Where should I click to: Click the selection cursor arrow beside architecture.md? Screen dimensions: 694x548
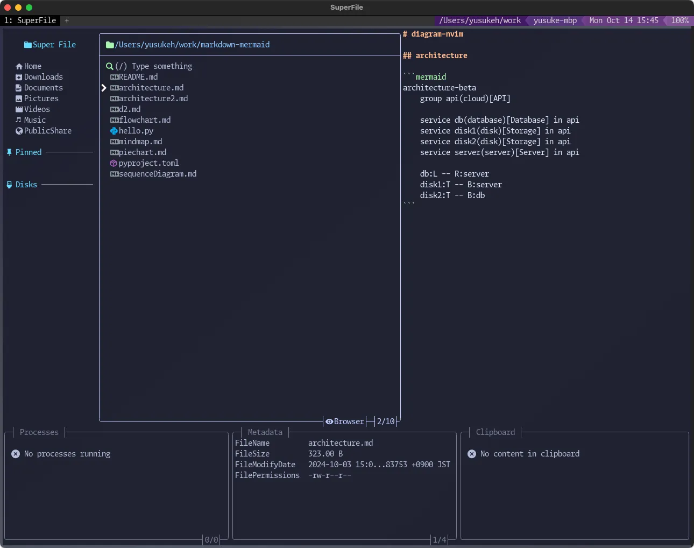tap(104, 88)
